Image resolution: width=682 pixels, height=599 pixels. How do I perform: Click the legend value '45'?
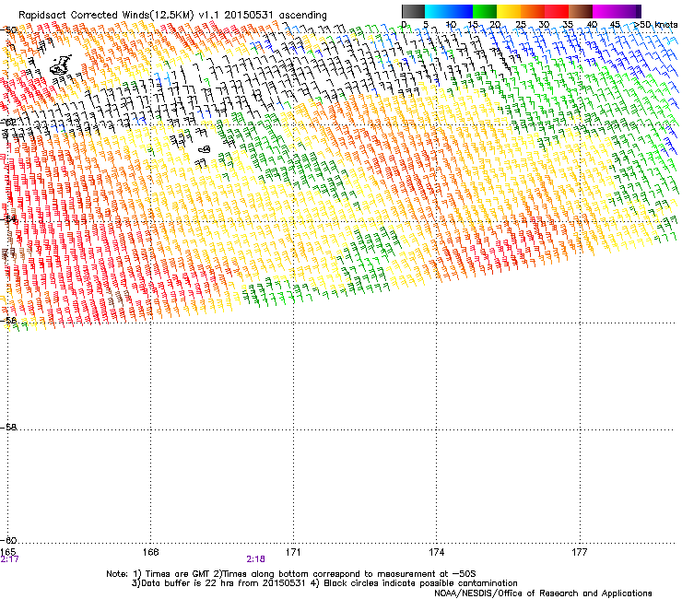[615, 25]
